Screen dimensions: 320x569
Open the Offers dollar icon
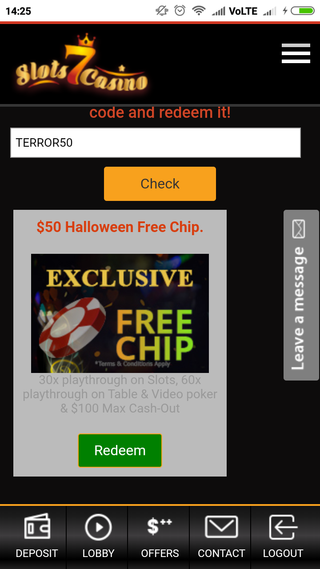tap(160, 526)
